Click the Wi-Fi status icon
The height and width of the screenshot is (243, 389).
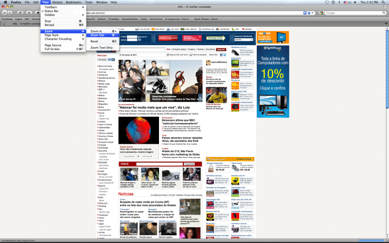point(327,2)
